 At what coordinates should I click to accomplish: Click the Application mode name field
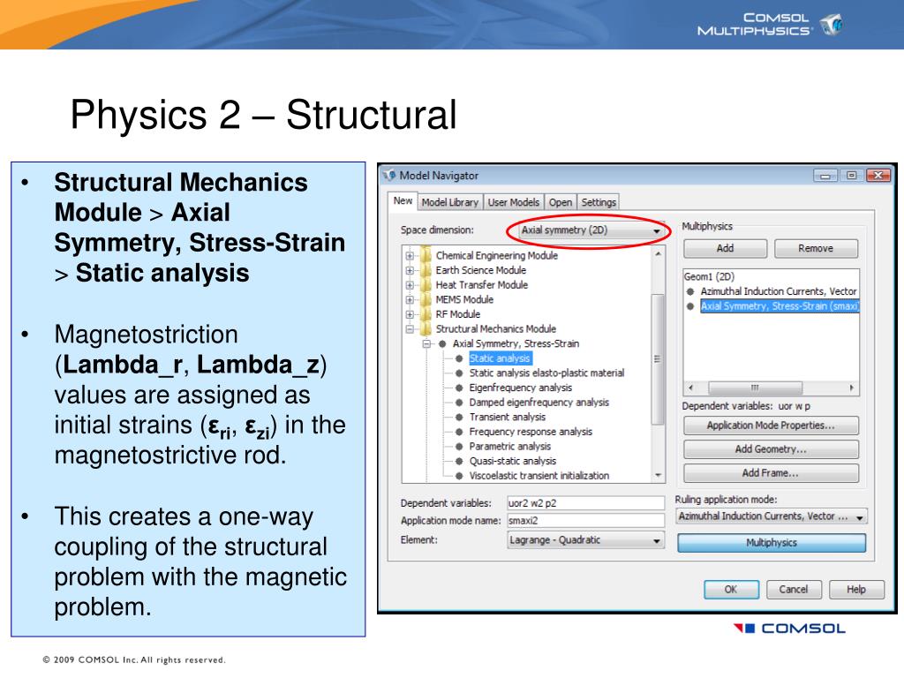click(586, 521)
